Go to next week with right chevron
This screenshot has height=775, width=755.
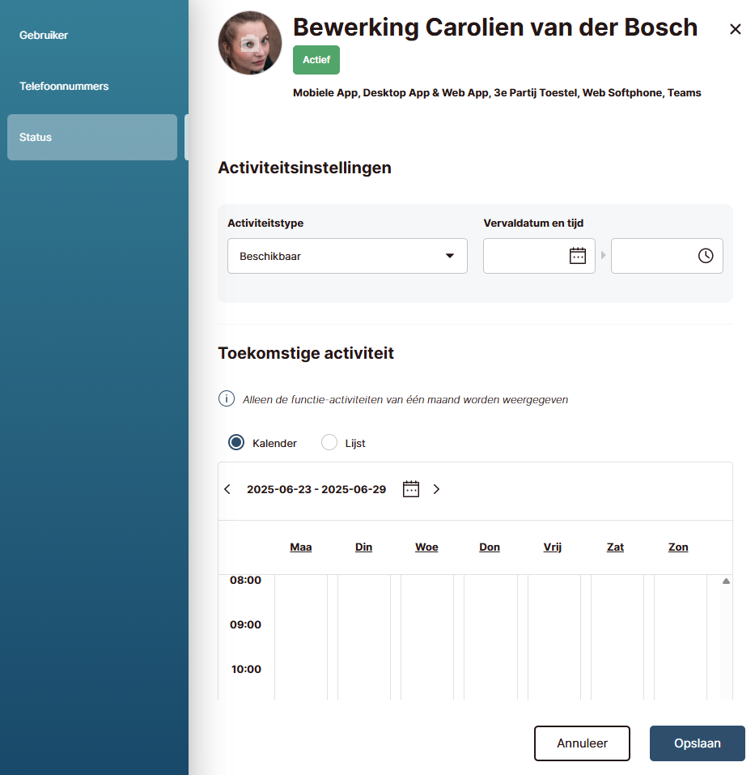click(x=436, y=489)
